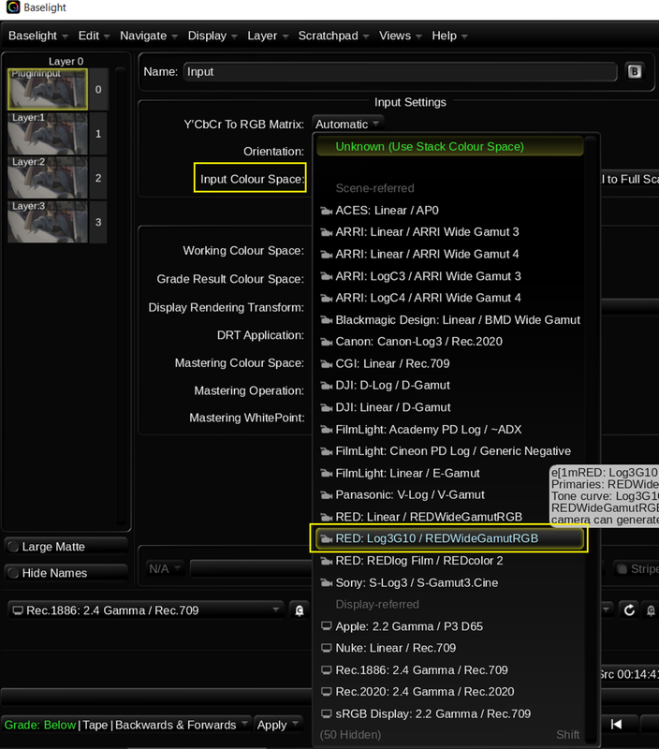Select RED: Log3G10 / REDWideGamutRGB
This screenshot has width=659, height=749.
[450, 538]
